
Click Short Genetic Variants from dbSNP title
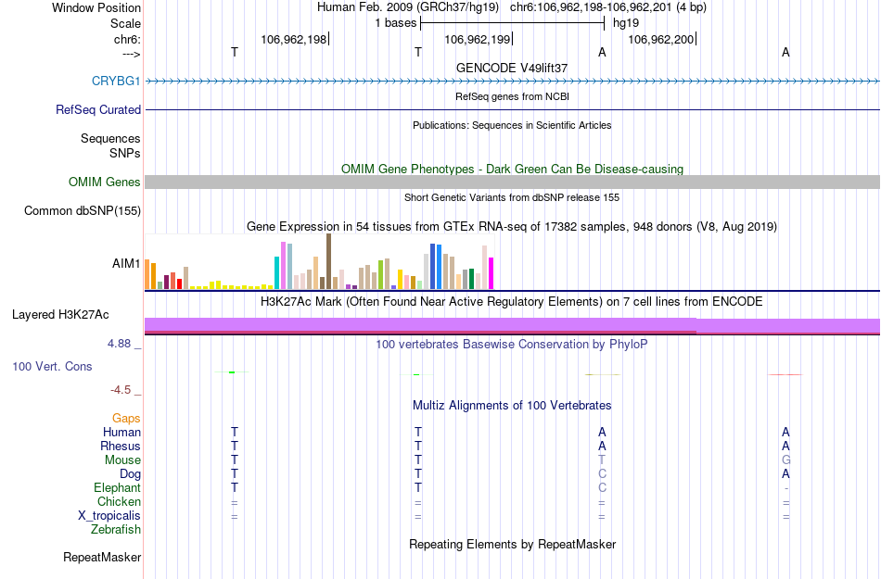pos(512,197)
